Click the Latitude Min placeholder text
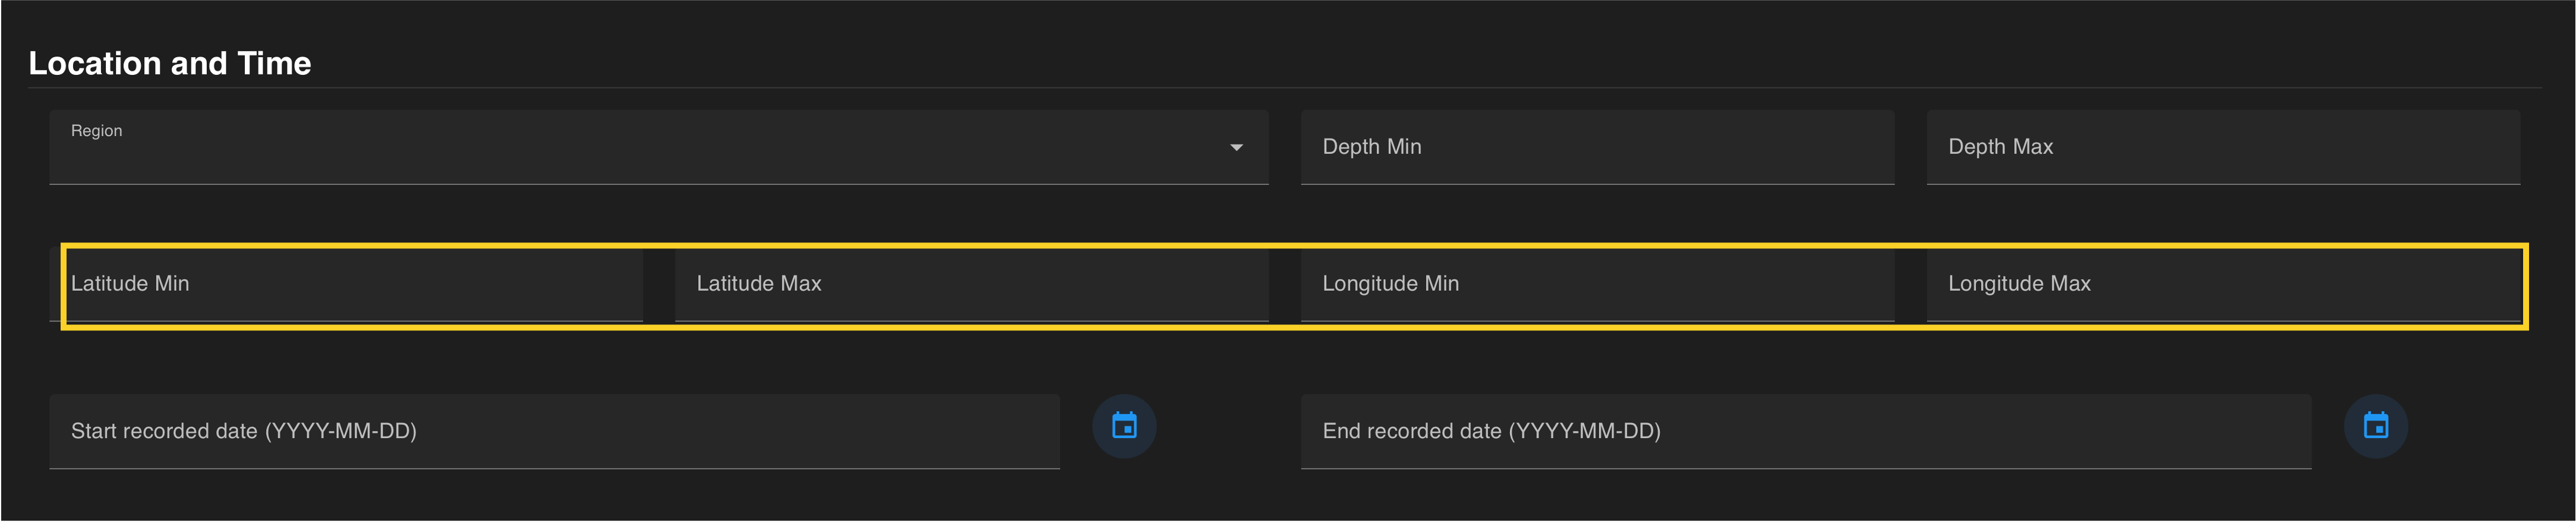The width and height of the screenshot is (2576, 523). (x=130, y=284)
